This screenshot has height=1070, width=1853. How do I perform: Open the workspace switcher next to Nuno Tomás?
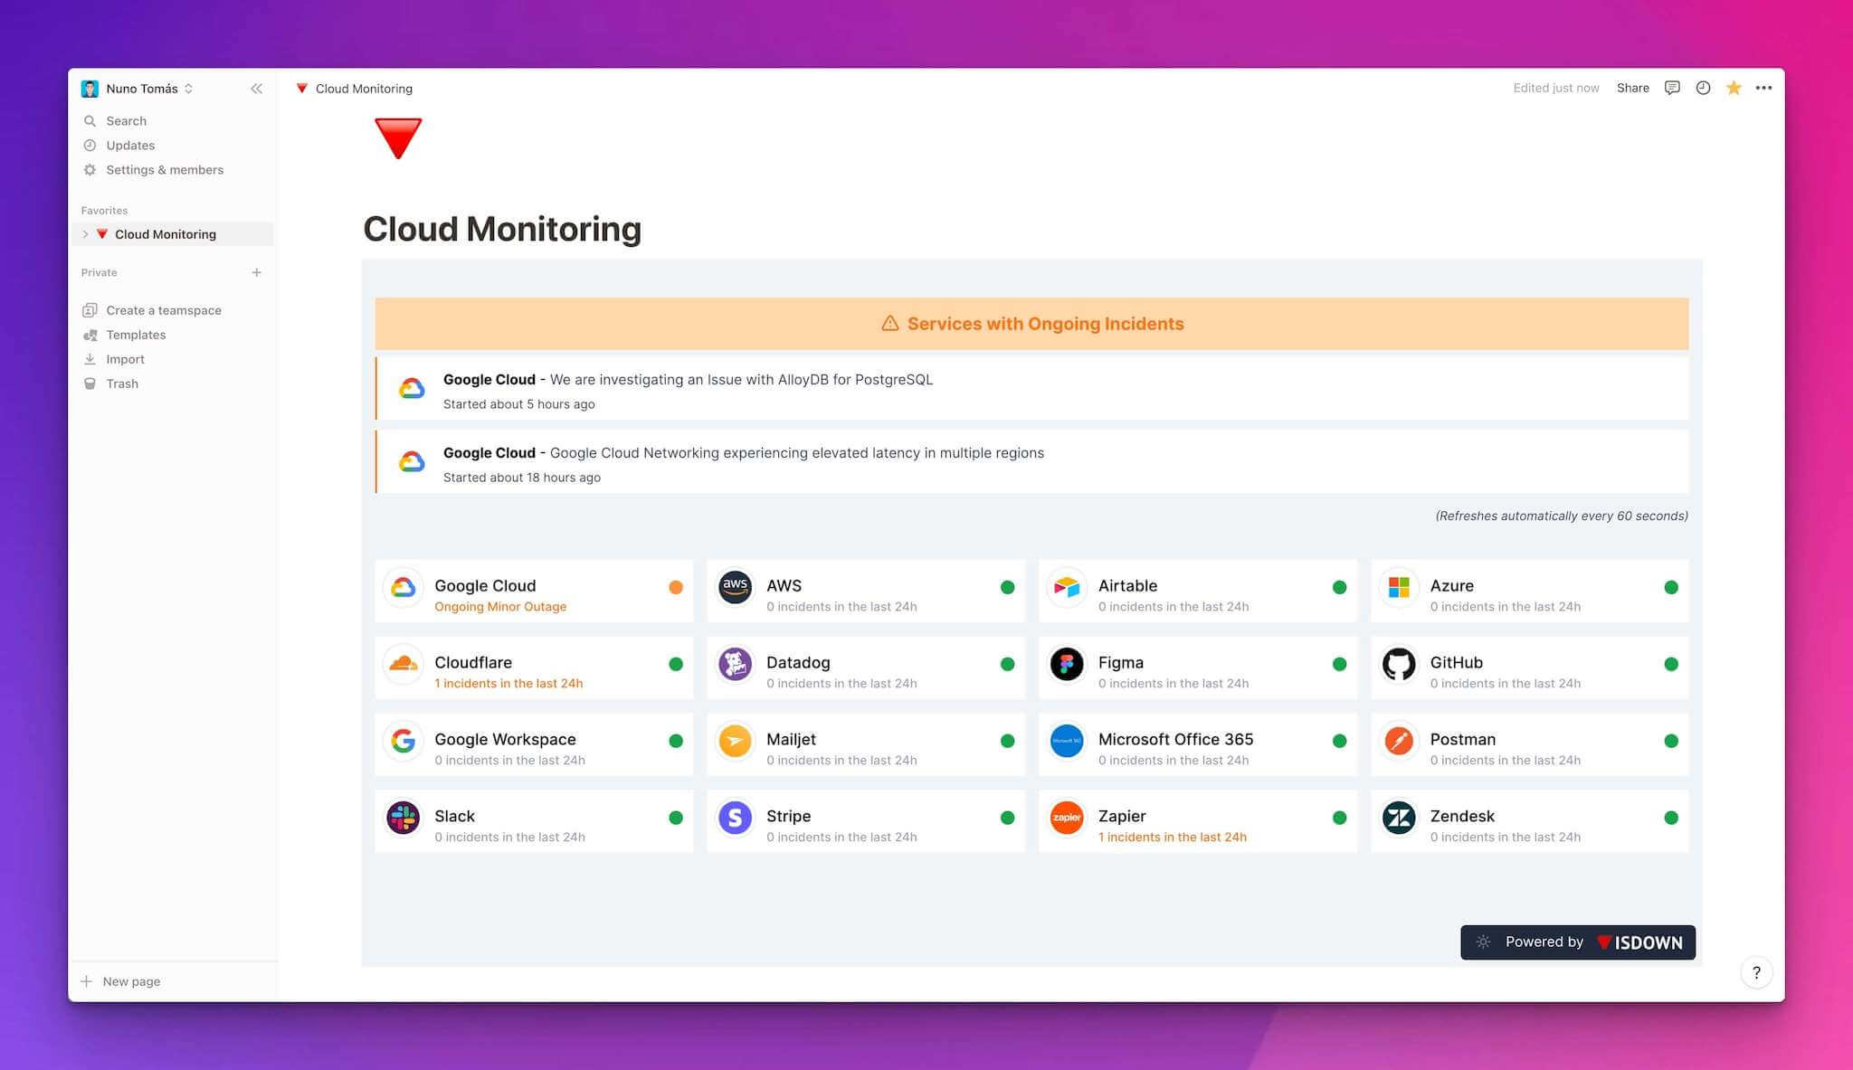pos(189,88)
